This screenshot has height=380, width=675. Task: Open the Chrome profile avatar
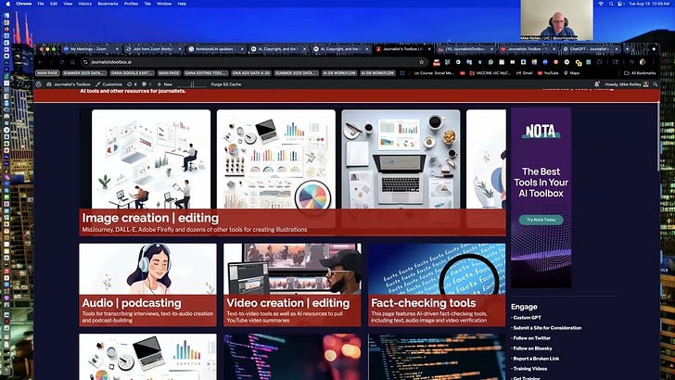[643, 62]
